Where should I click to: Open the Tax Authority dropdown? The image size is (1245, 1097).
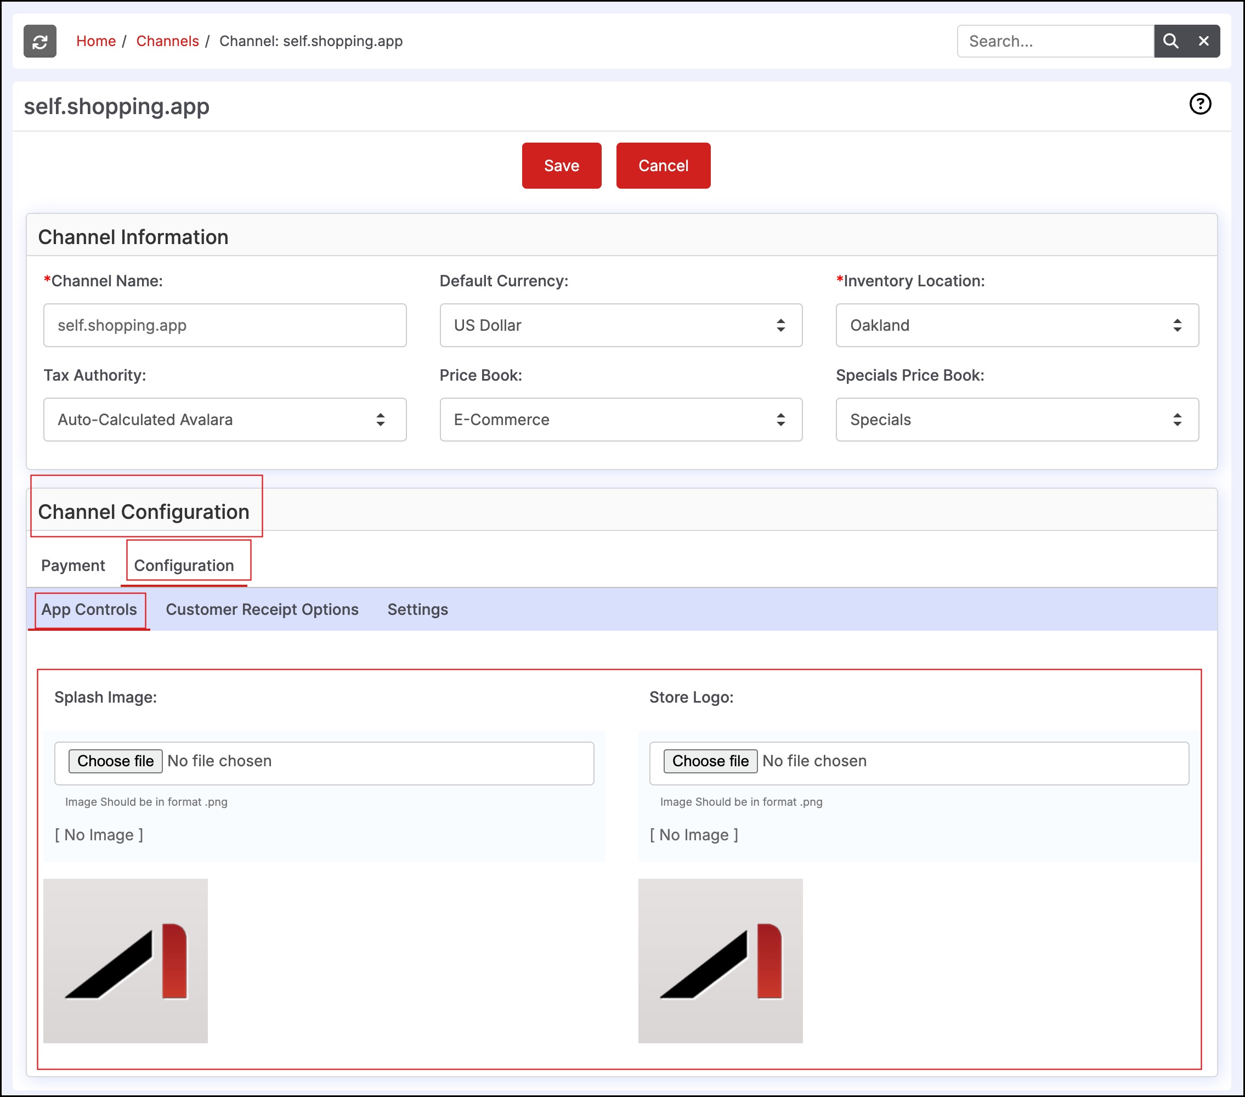225,420
